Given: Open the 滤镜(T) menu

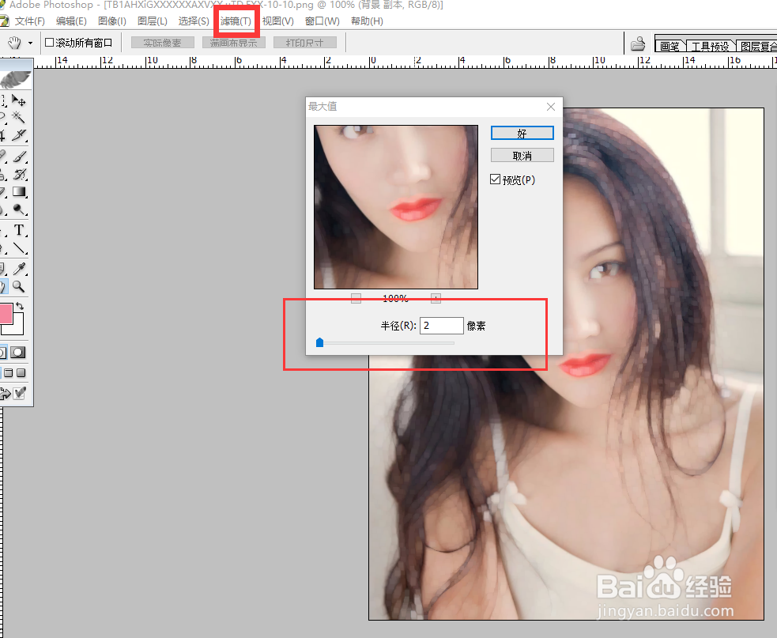Looking at the screenshot, I should point(236,21).
